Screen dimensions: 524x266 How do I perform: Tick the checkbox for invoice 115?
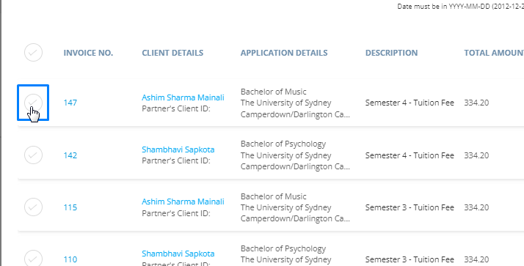click(x=34, y=207)
